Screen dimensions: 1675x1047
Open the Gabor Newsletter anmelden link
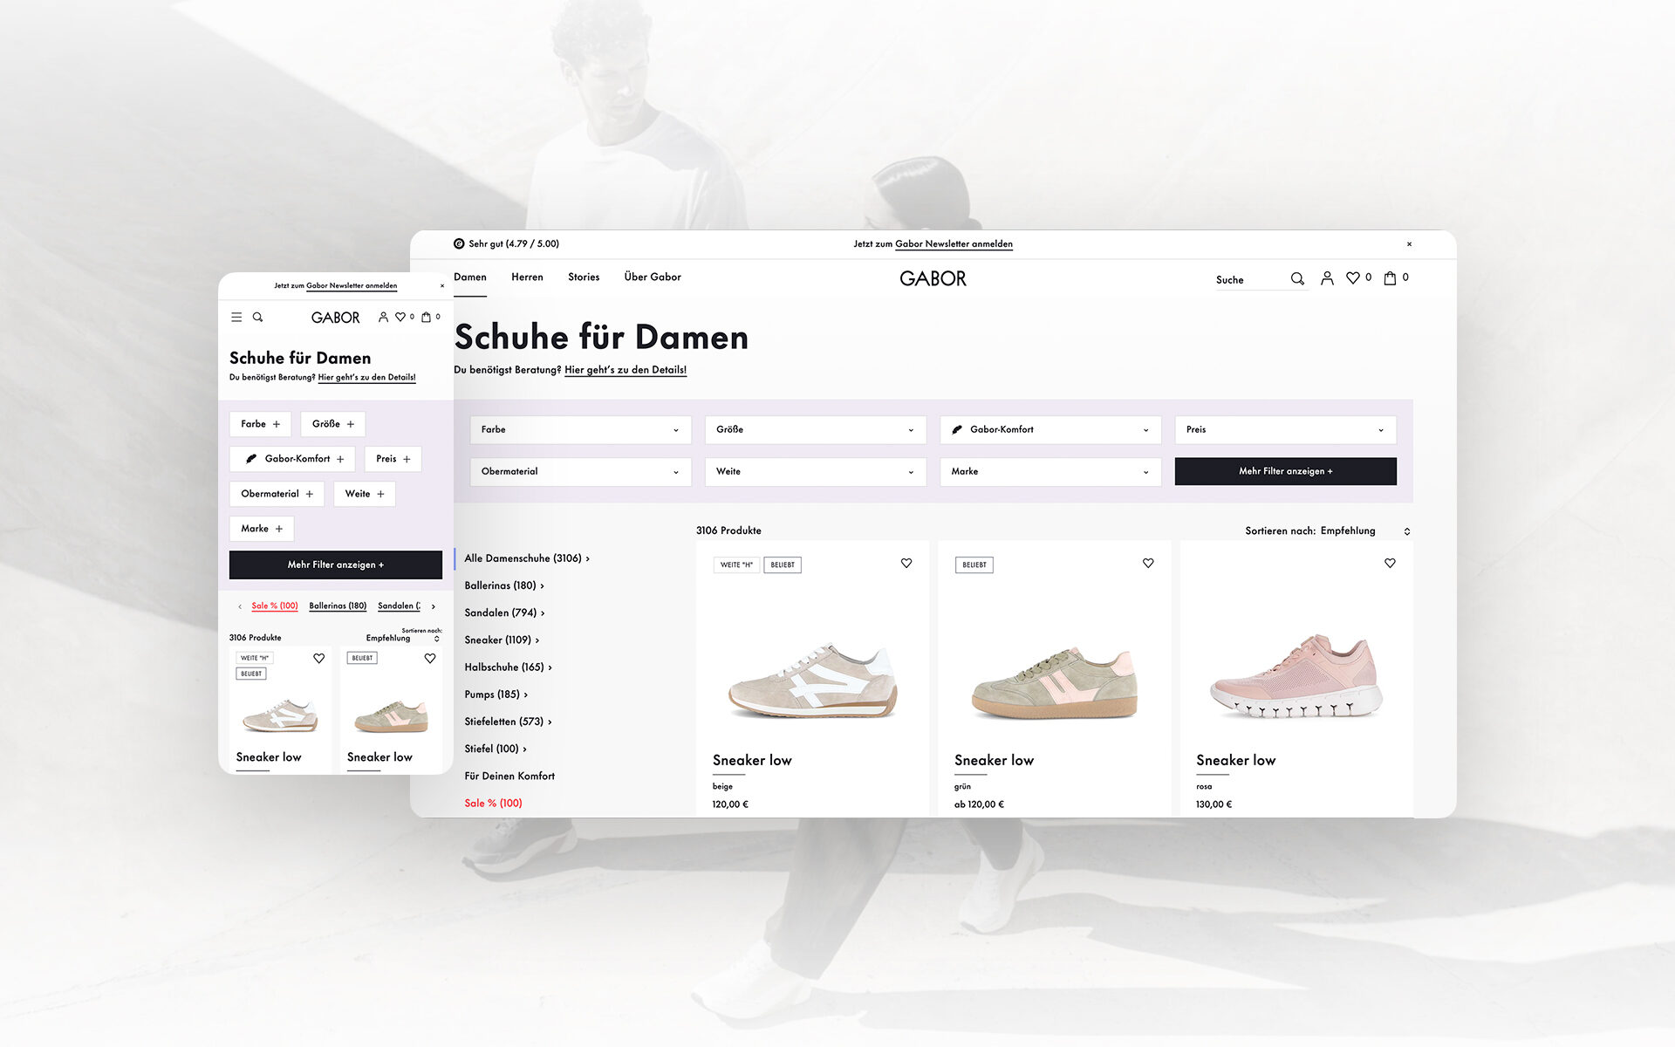point(954,244)
